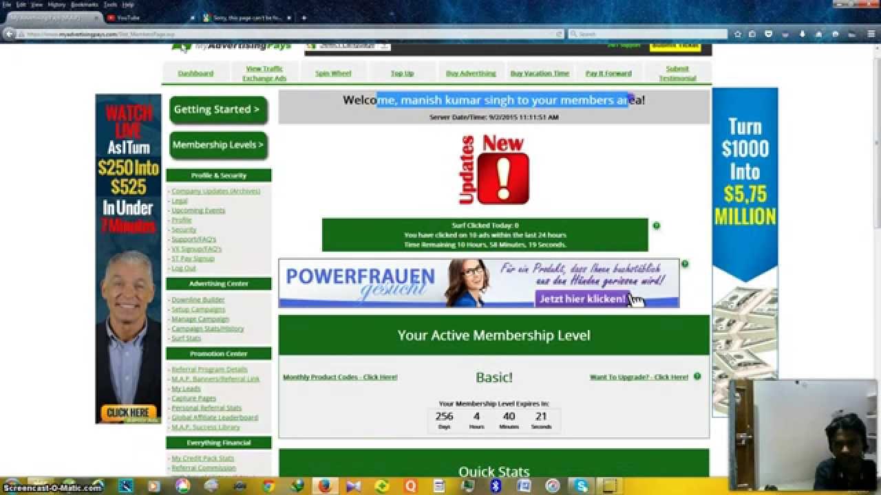Screen dimensions: 881x495
Task: Open the View menu
Action: 37,4
